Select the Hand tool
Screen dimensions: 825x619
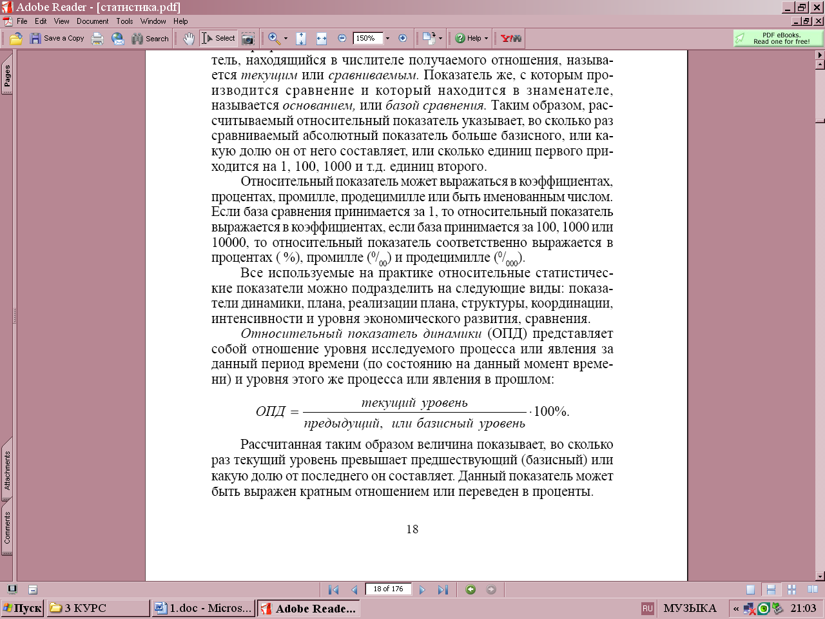(188, 39)
